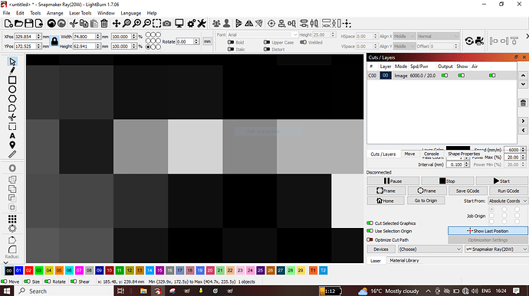
Task: Click the Pan/Move view icon
Action: click(116, 23)
